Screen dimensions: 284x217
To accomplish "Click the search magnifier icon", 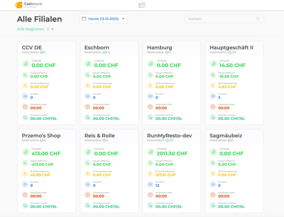I will pos(258,19).
